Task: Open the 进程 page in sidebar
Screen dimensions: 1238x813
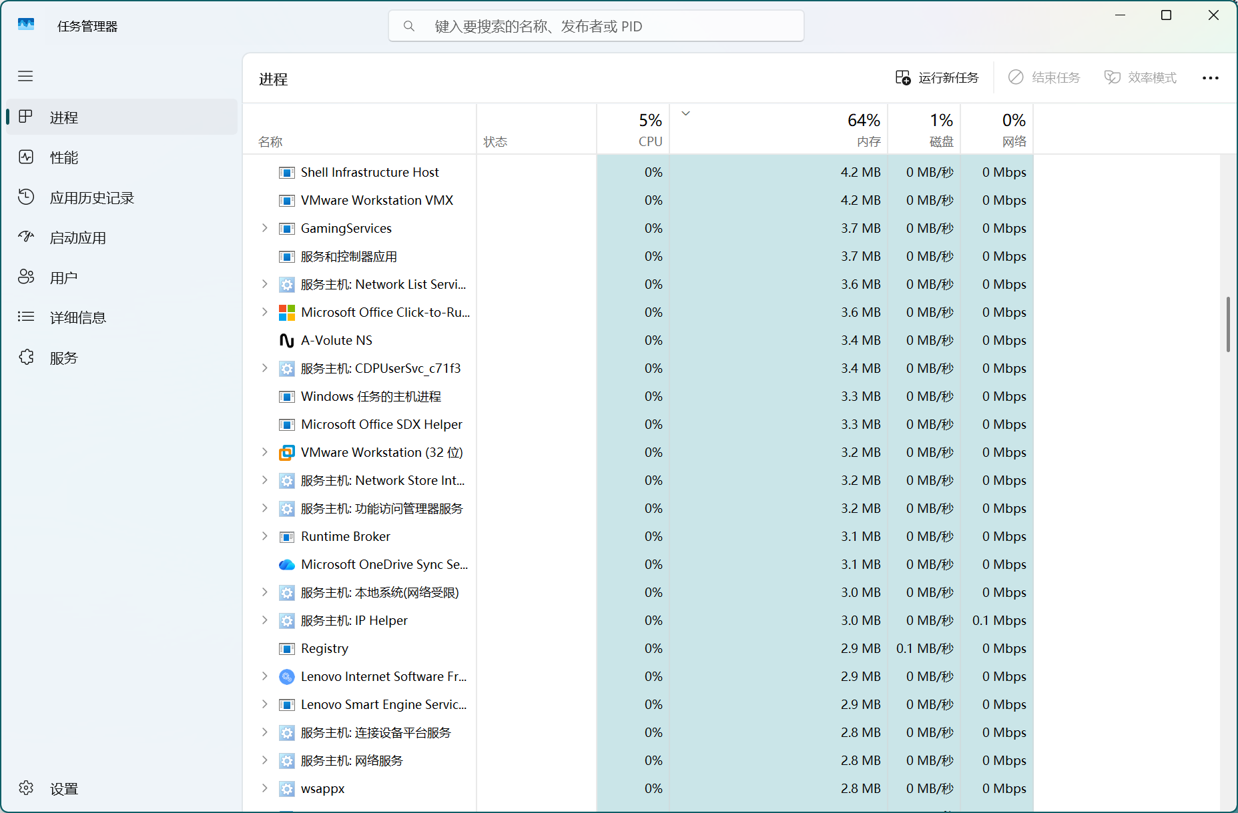Action: [121, 117]
